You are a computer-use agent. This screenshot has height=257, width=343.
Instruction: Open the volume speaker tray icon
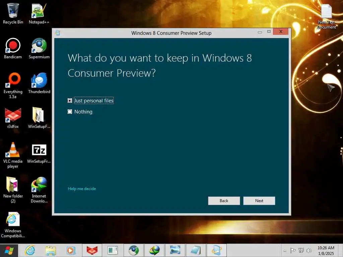click(x=309, y=250)
